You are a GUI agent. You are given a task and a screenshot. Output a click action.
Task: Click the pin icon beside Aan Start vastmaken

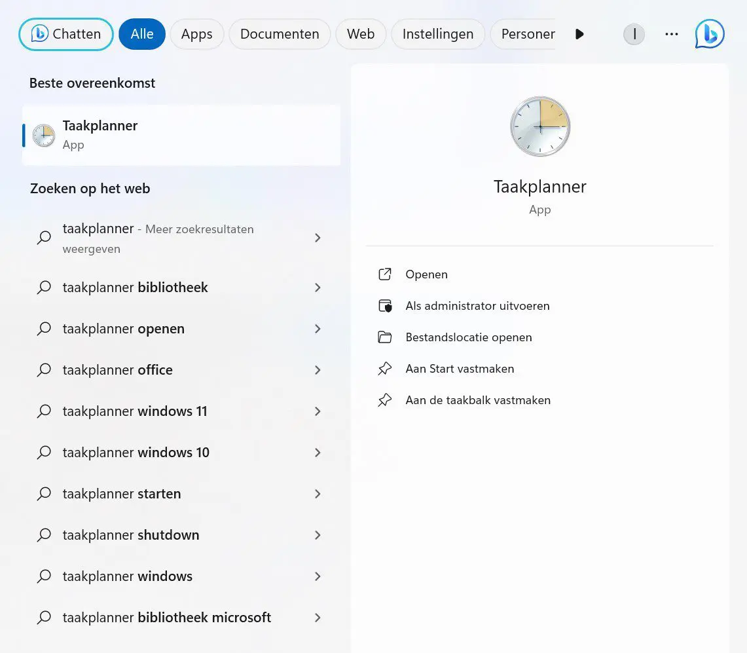pos(385,369)
